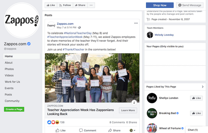This screenshot has height=133, width=208.
Task: Click the Learn More button
Action: (128, 110)
